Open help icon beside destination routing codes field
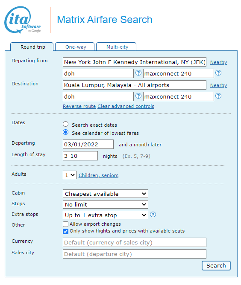Image resolution: width=241 pixels, height=285 pixels. (x=138, y=96)
